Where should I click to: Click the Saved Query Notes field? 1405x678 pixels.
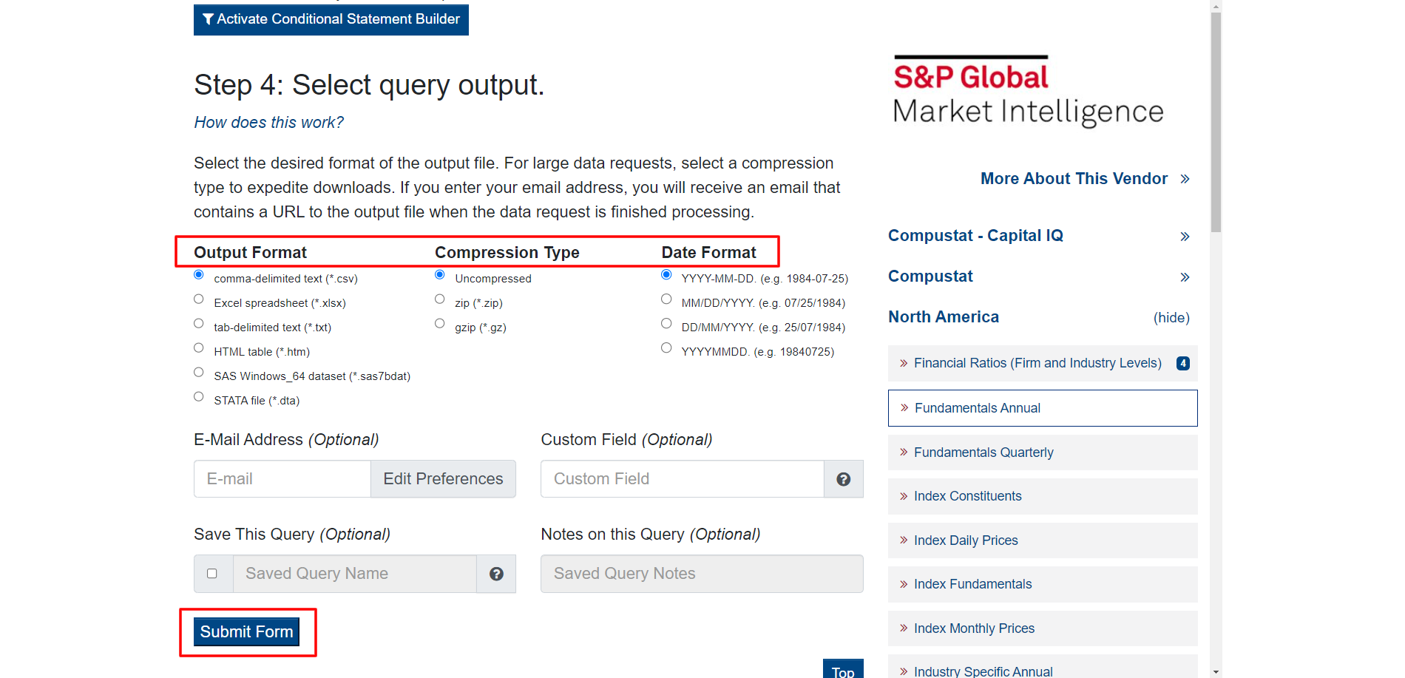[x=702, y=574]
